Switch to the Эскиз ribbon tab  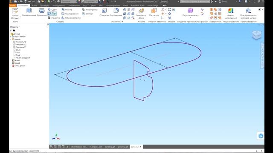34,6
